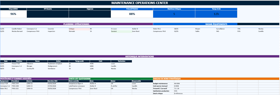Select the 'CHECK-LIST QUOTIDIENNE' banner
This screenshot has width=280, height=95.
[x=111, y=79]
